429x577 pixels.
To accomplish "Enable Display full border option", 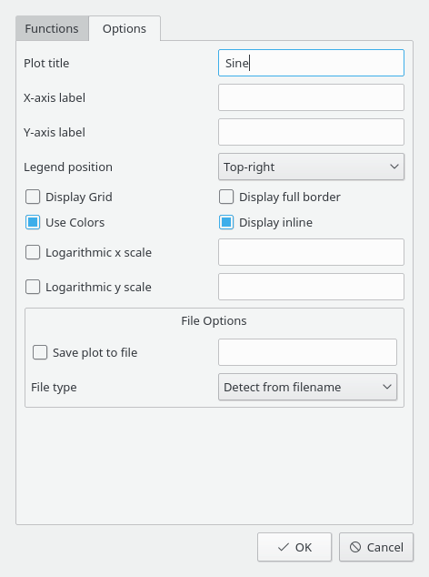I will coord(226,197).
